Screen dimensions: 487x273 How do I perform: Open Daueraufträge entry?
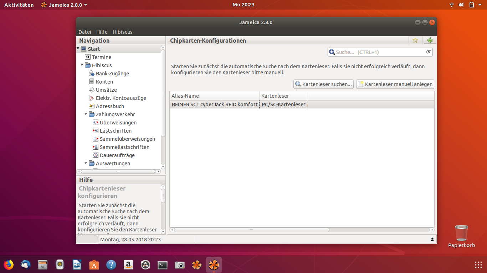point(113,155)
